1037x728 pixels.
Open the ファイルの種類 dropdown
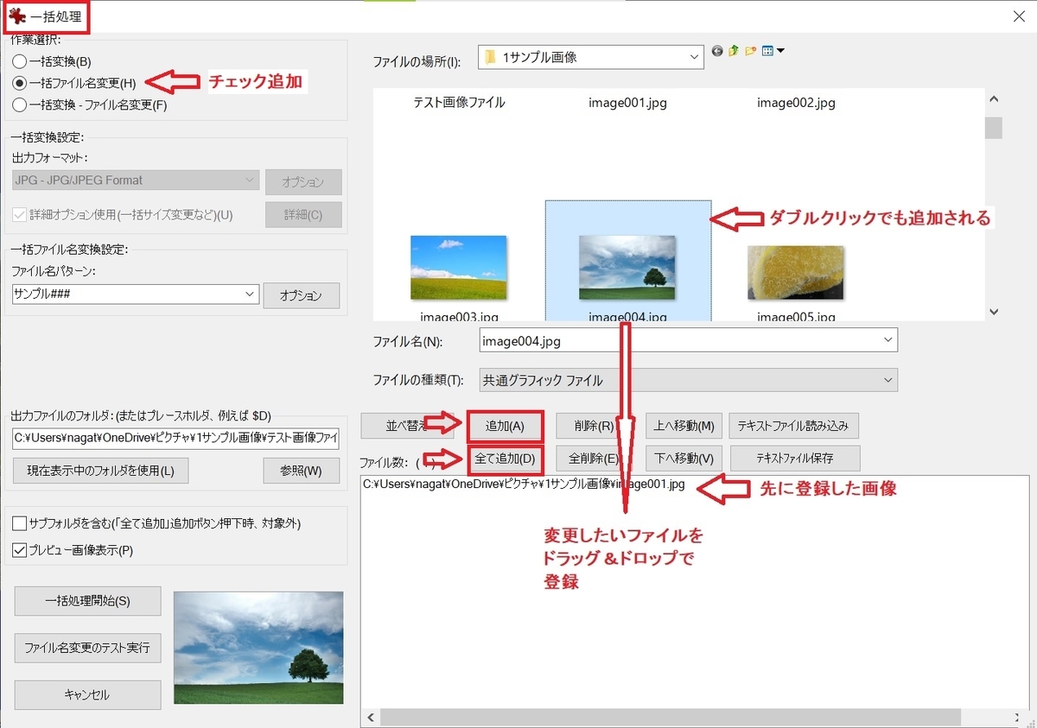pos(887,380)
